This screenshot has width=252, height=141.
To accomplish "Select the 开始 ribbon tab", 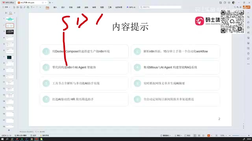I will coord(47,7).
